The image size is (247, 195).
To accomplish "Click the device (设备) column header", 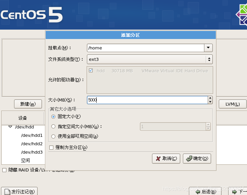I will tap(23, 118).
